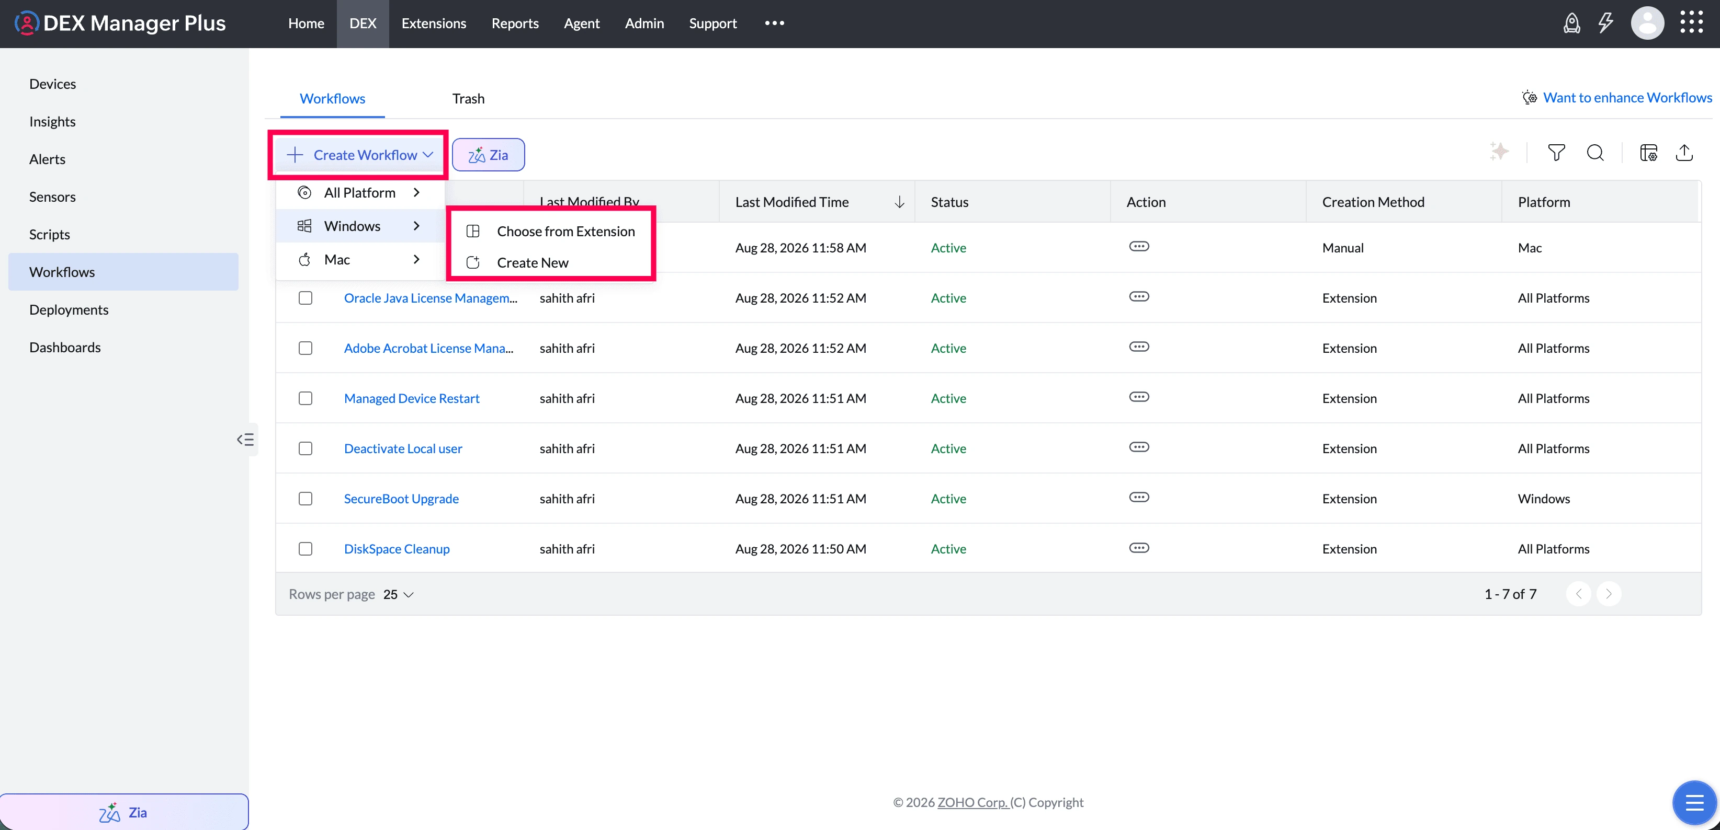Open action menu for Deactivate Local user

coord(1139,448)
